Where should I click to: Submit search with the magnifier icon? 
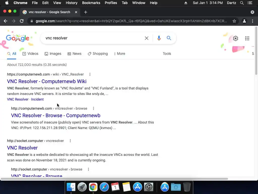coord(169,38)
